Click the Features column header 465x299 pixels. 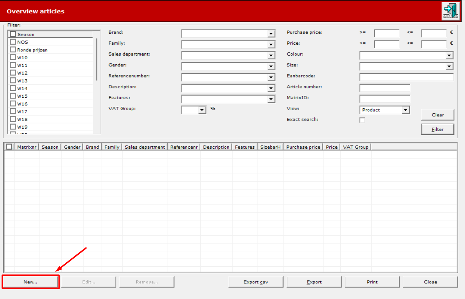(x=245, y=147)
